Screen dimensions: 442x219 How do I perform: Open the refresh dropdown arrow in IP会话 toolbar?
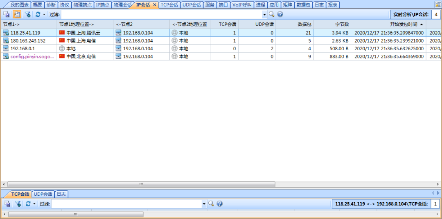(x=44, y=14)
